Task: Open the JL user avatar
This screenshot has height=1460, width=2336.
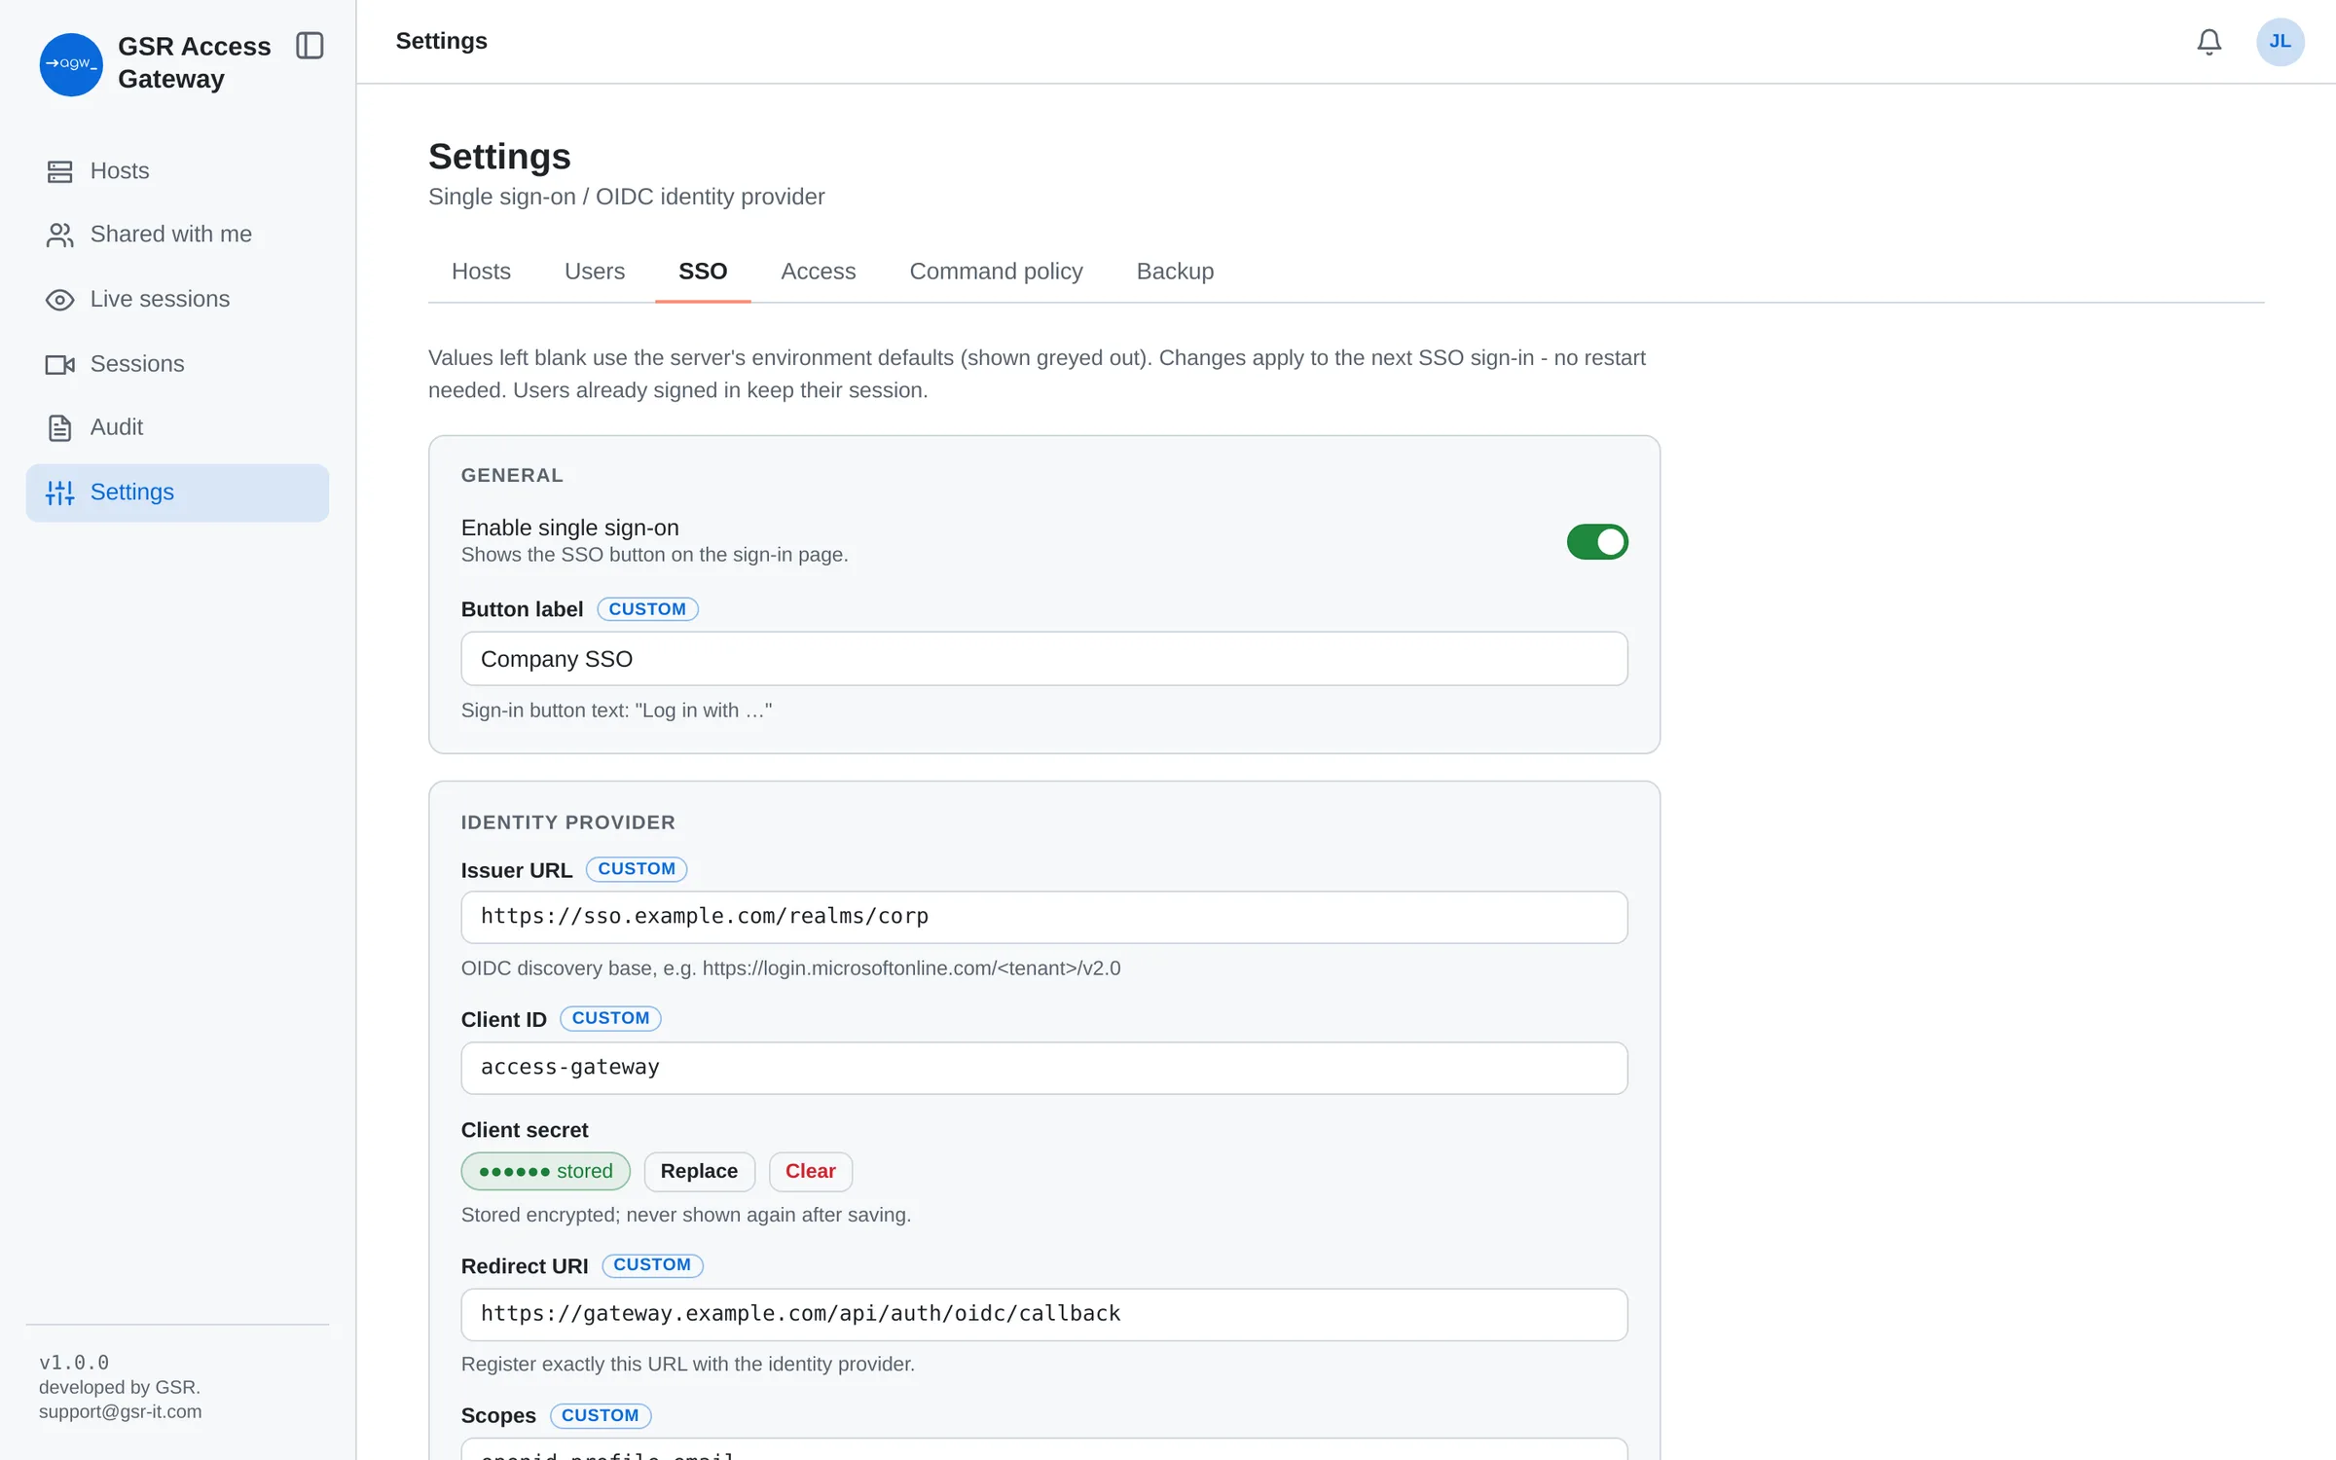Action: [2280, 42]
